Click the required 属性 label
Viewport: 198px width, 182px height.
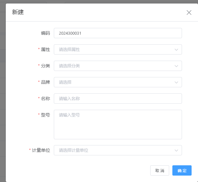click(45, 49)
